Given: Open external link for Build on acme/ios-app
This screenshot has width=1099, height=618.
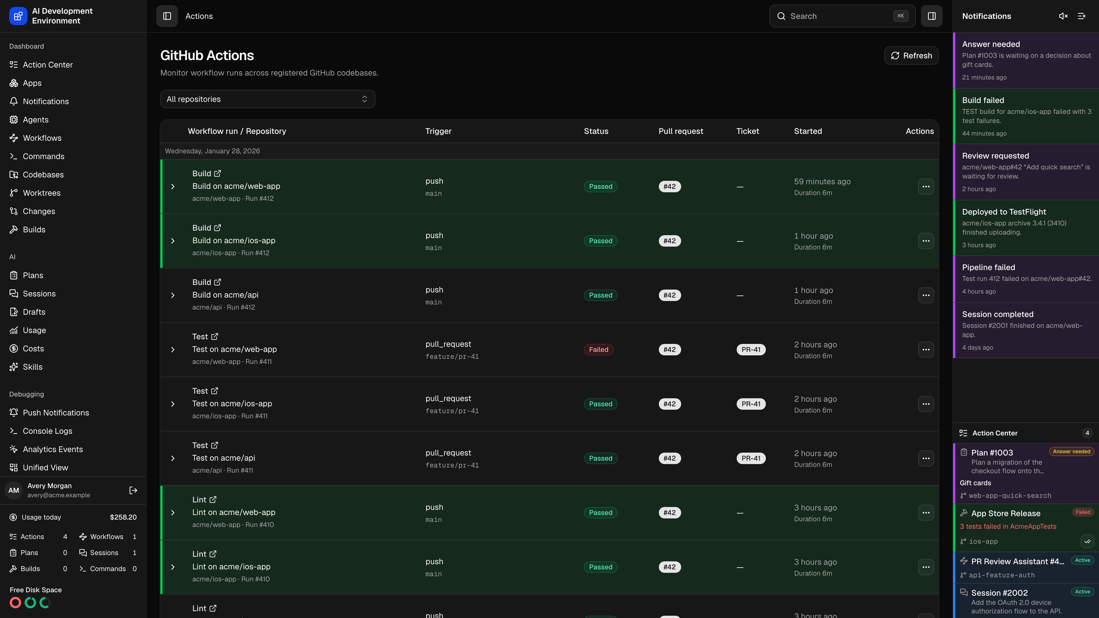Looking at the screenshot, I should (218, 227).
